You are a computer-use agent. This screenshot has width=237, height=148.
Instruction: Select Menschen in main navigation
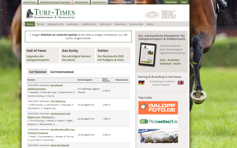[x=105, y=24]
